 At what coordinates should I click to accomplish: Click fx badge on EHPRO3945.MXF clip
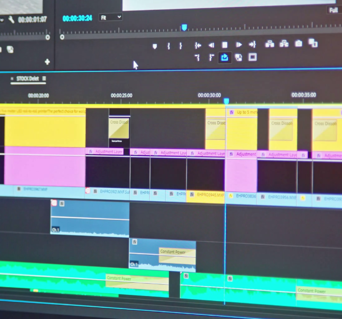(192, 194)
